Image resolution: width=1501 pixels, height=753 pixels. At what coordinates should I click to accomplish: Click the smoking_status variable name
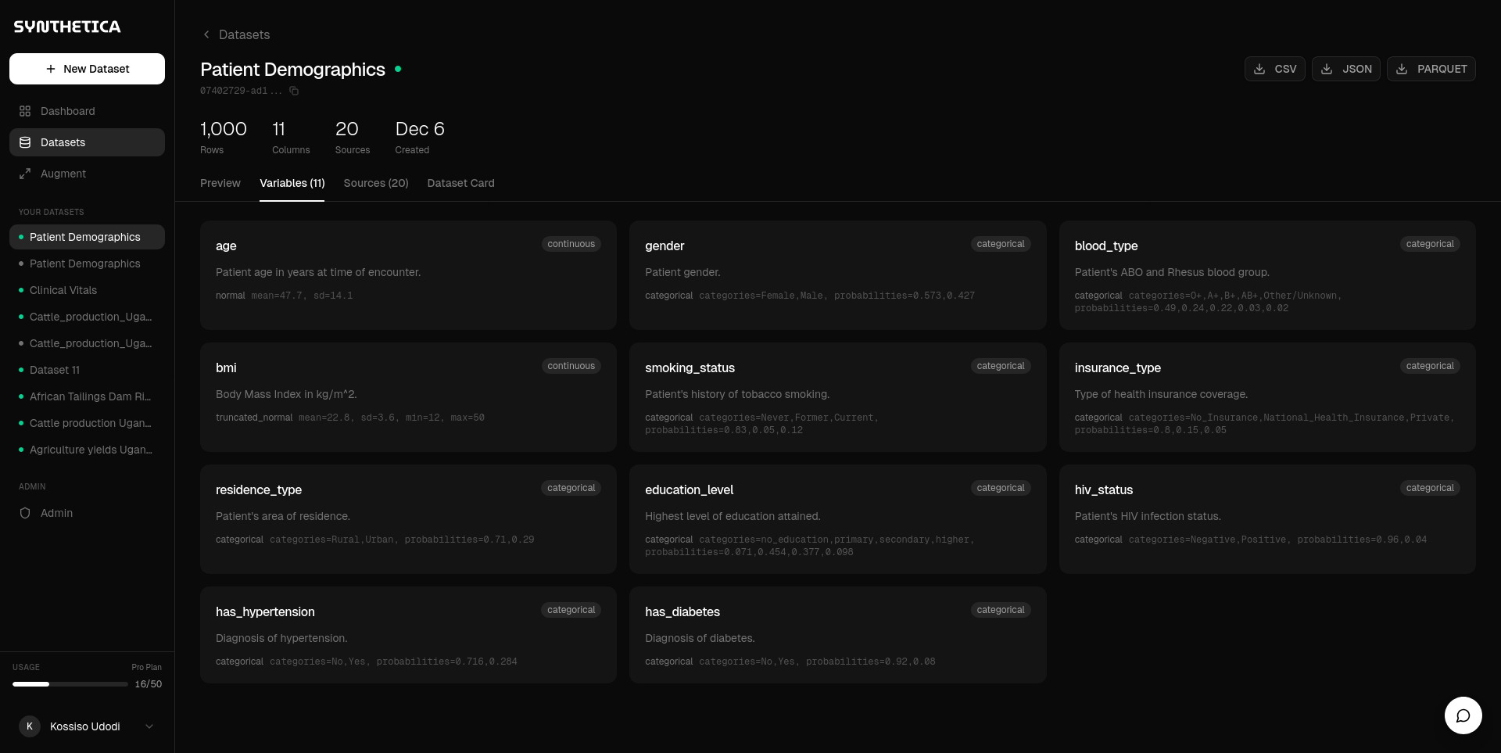(690, 368)
